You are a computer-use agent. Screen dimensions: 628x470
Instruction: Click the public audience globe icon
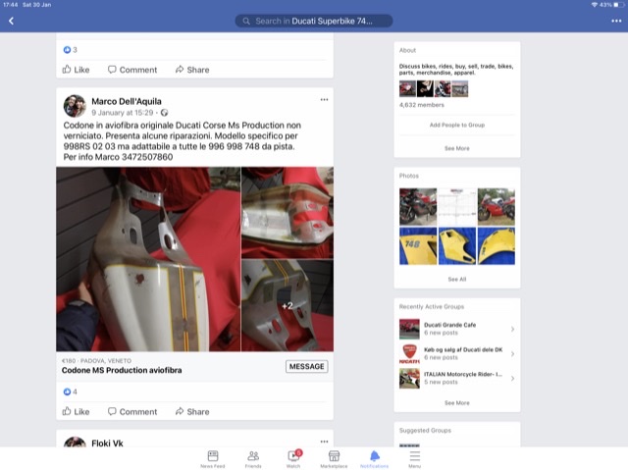[164, 113]
